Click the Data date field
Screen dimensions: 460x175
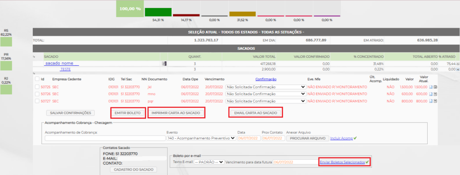249,138
